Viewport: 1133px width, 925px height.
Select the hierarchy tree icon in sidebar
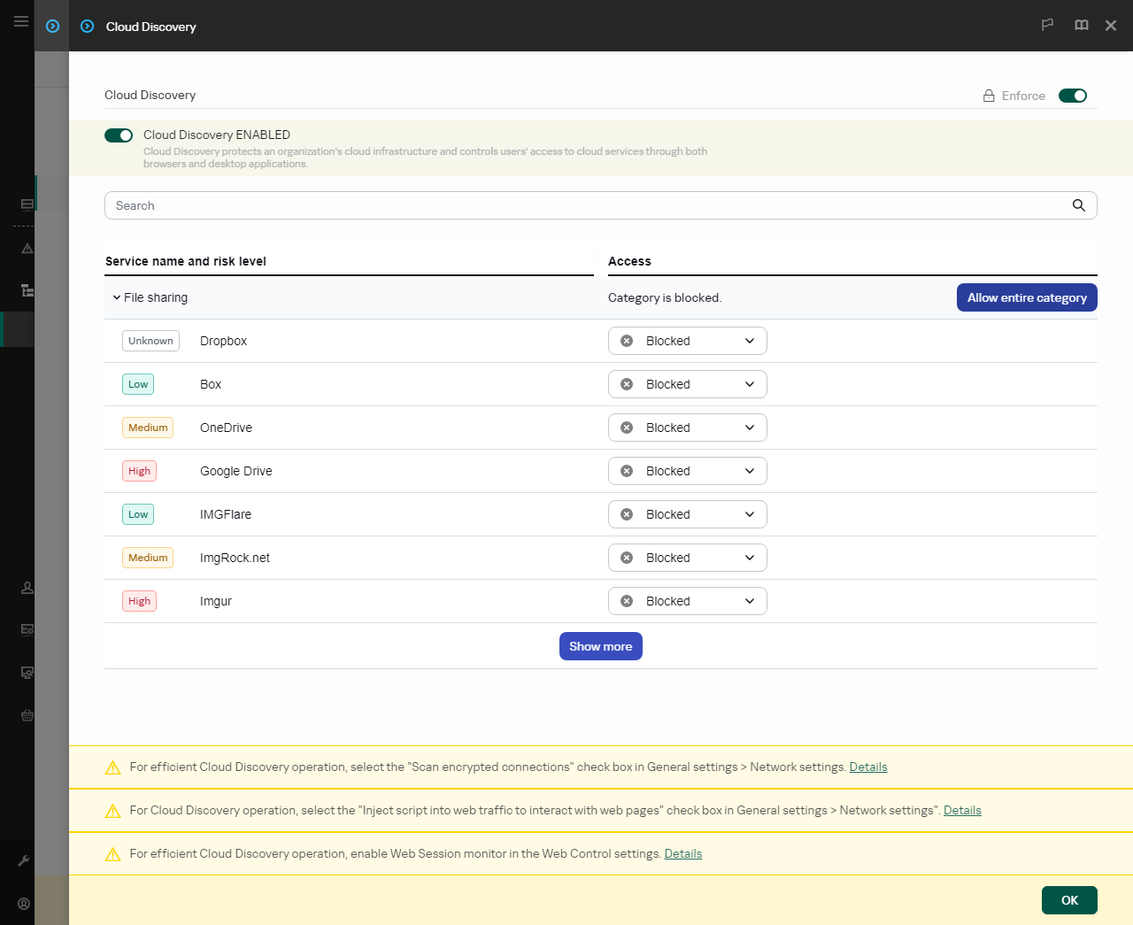click(x=27, y=290)
